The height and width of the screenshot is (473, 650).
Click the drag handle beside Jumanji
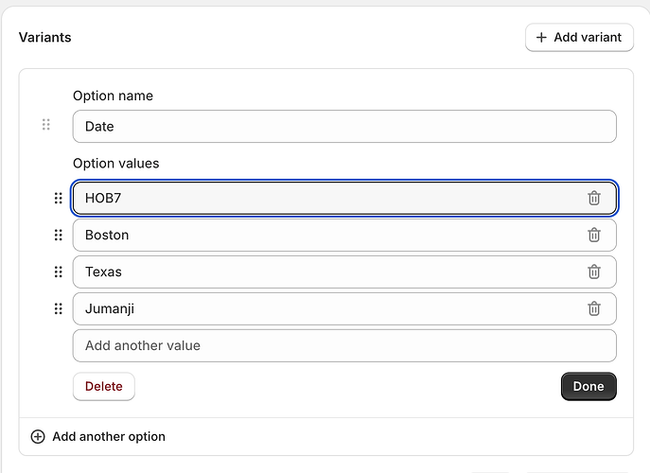tap(58, 308)
